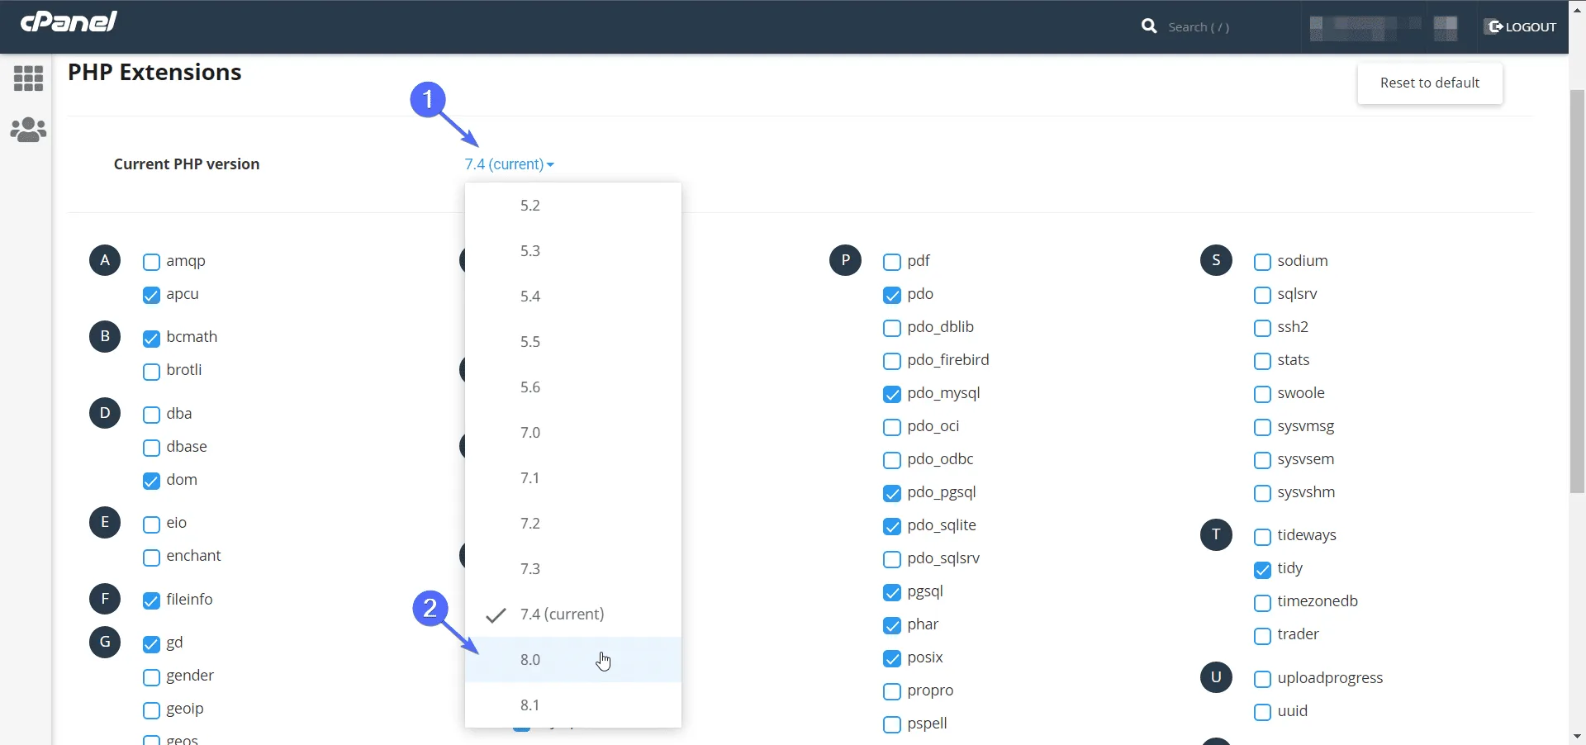Open the apps grid sidebar icon
The height and width of the screenshot is (745, 1586).
(x=28, y=78)
